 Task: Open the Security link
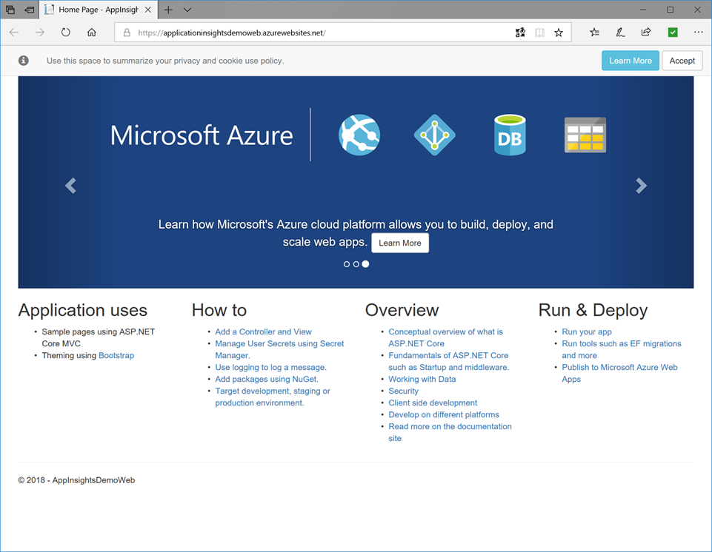click(403, 391)
